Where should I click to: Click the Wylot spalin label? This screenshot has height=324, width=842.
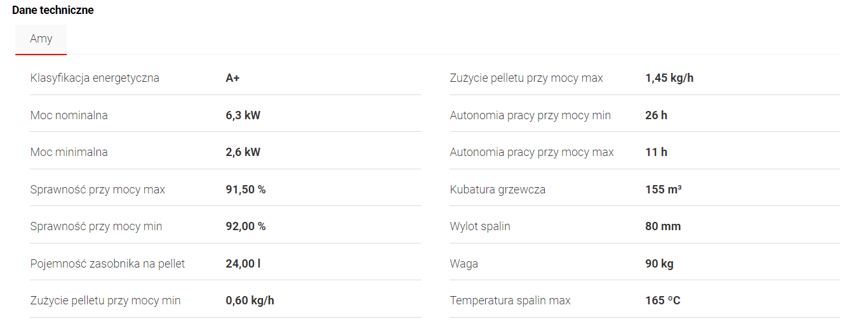coord(479,226)
